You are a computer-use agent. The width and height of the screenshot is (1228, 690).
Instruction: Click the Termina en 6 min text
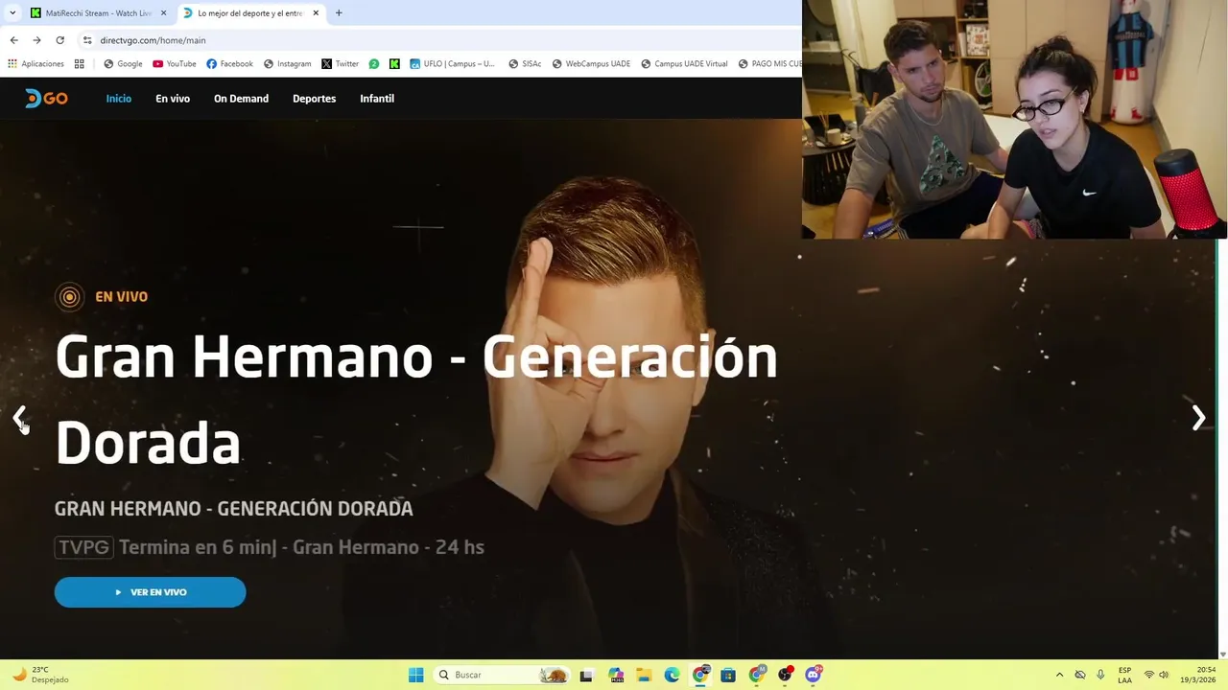click(198, 547)
